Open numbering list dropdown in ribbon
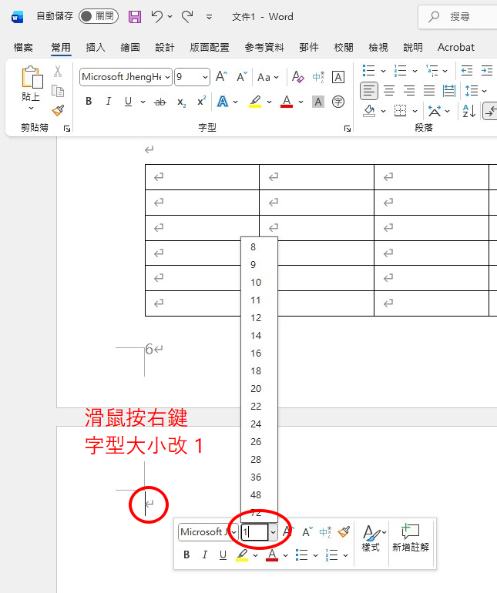 click(415, 71)
